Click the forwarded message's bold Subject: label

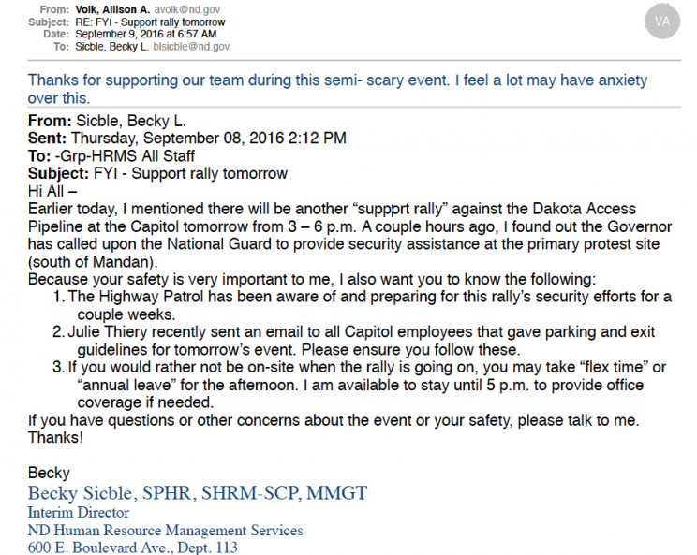58,173
